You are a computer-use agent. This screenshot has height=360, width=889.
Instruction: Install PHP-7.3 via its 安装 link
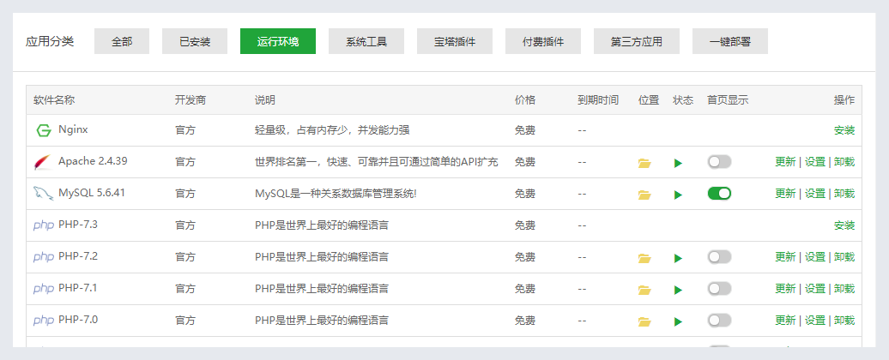click(x=844, y=225)
